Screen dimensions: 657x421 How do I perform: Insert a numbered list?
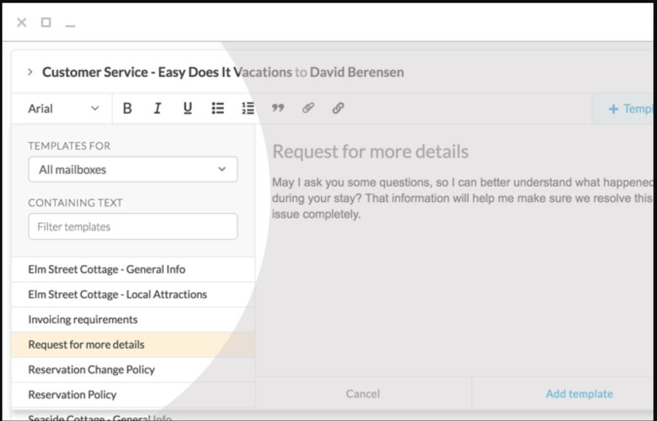[x=248, y=109]
